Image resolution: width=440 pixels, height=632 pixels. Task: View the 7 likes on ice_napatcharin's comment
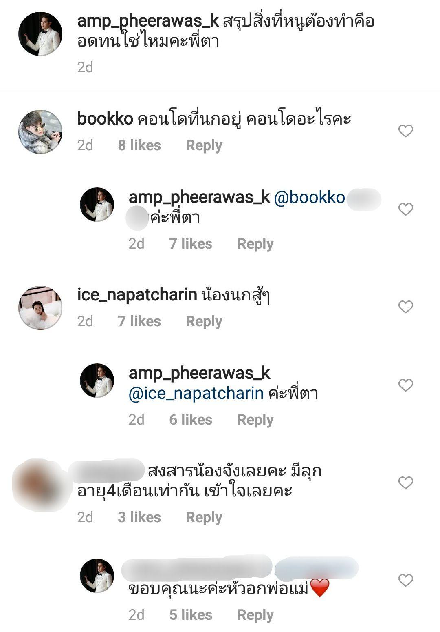[x=139, y=321]
